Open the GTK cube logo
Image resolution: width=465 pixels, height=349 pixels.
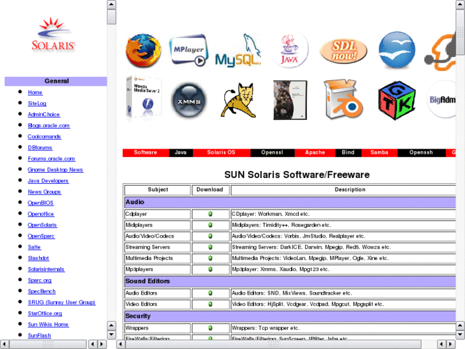tap(397, 101)
